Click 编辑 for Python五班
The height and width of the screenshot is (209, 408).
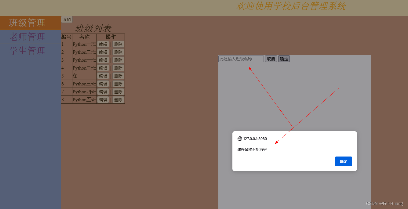[x=103, y=100]
